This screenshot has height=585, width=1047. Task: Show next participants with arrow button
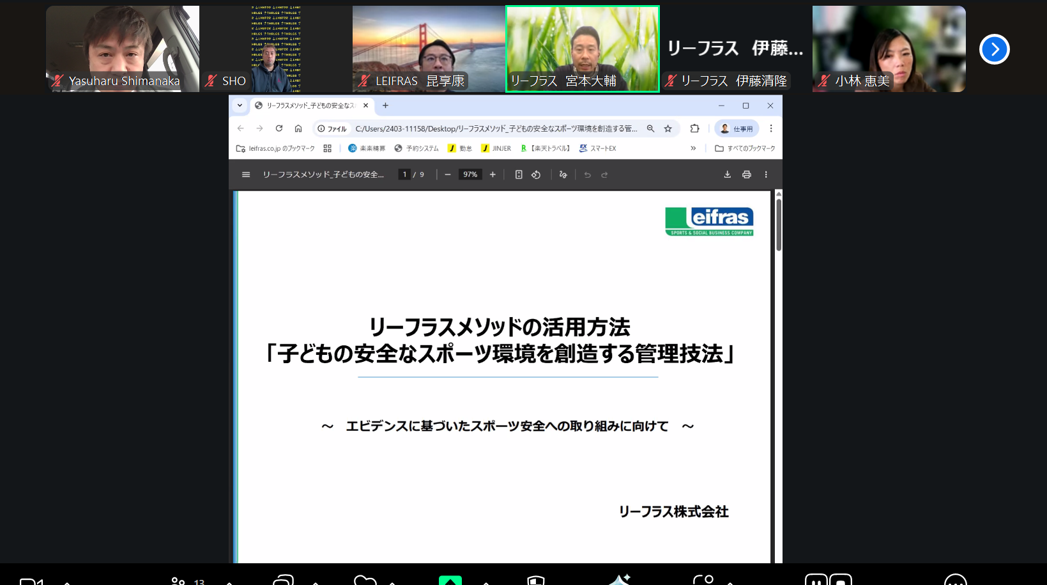(994, 49)
